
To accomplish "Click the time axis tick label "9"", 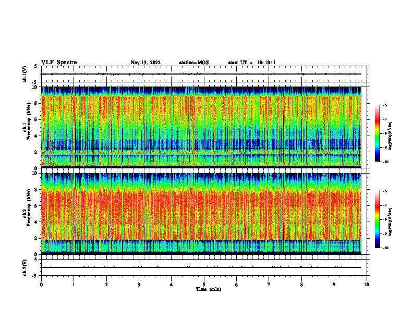I will pos(334,285).
